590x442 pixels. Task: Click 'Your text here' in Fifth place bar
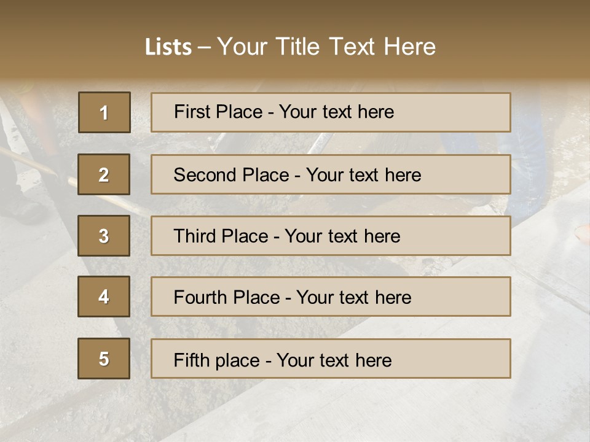[x=334, y=360]
